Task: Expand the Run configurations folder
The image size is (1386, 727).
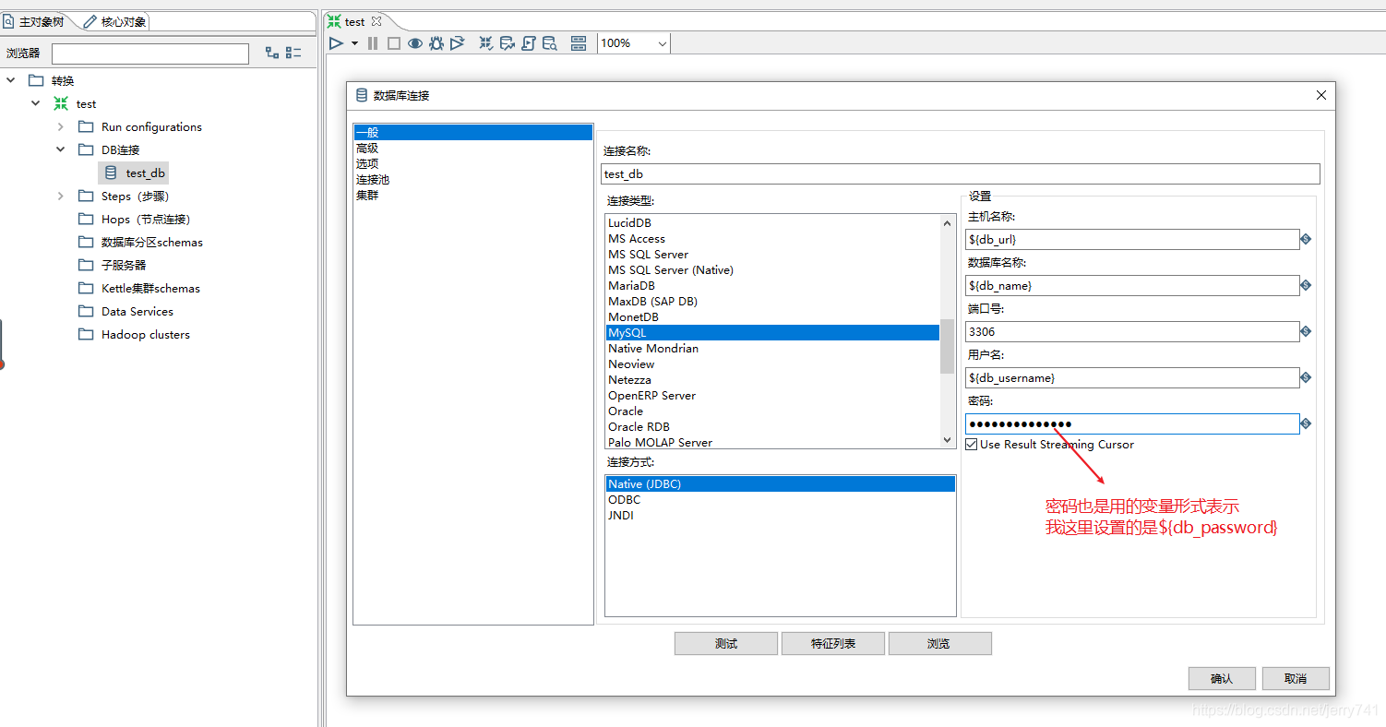Action: (61, 126)
